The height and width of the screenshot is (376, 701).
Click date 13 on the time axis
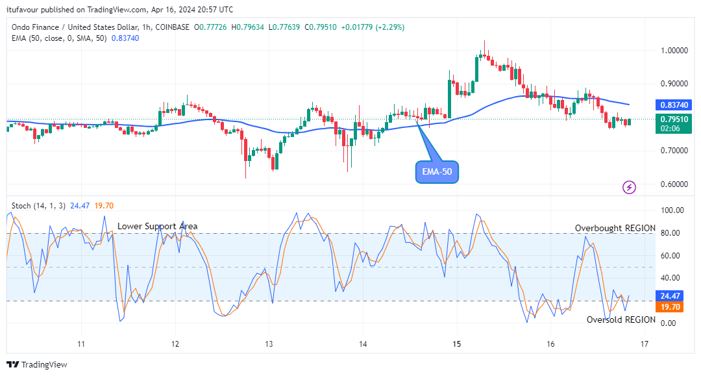coord(269,344)
